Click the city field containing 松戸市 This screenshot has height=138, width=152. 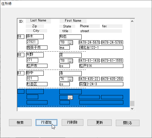tap(37, 66)
